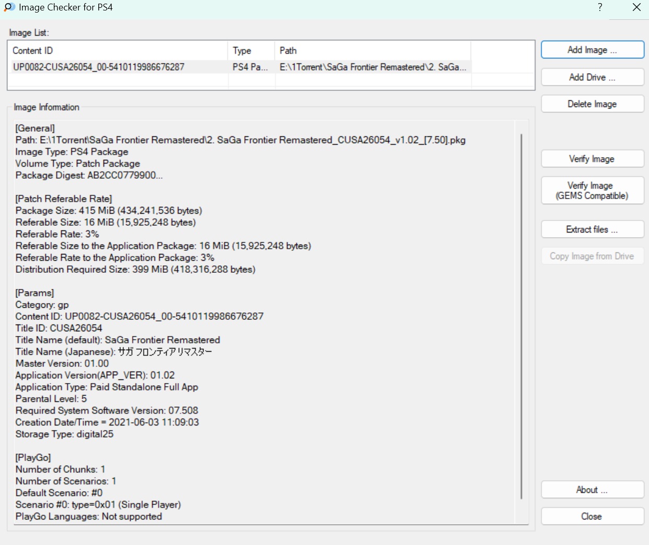
Task: Click the Add Image button
Action: pos(592,50)
